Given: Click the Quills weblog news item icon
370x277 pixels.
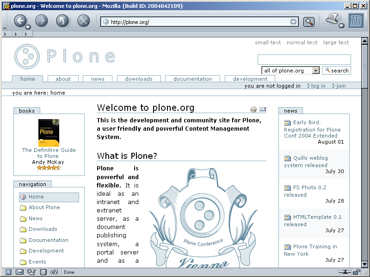Looking at the screenshot, I should [287, 158].
